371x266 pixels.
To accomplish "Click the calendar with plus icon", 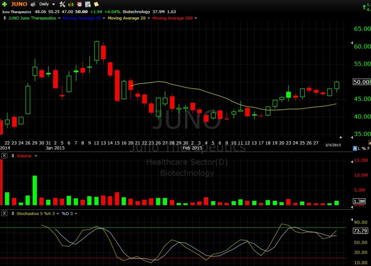I will [88, 4].
